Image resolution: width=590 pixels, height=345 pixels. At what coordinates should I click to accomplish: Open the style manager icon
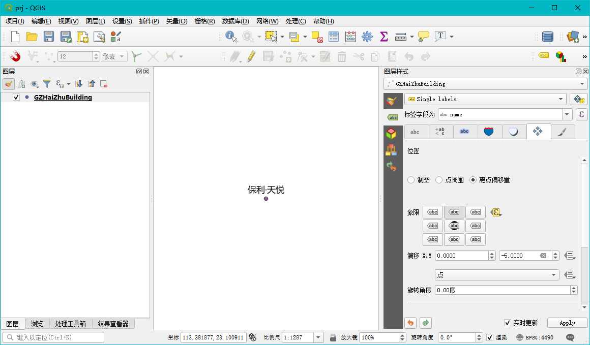116,37
